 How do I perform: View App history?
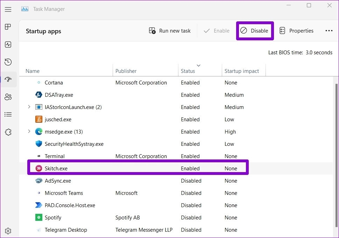[8, 62]
